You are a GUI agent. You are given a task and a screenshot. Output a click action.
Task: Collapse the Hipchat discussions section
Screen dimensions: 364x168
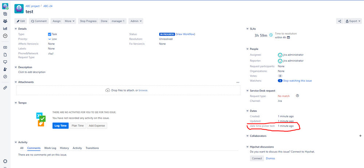pyautogui.click(x=247, y=147)
